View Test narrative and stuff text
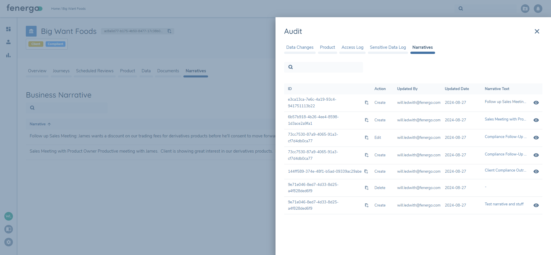551x255 pixels. (x=536, y=205)
